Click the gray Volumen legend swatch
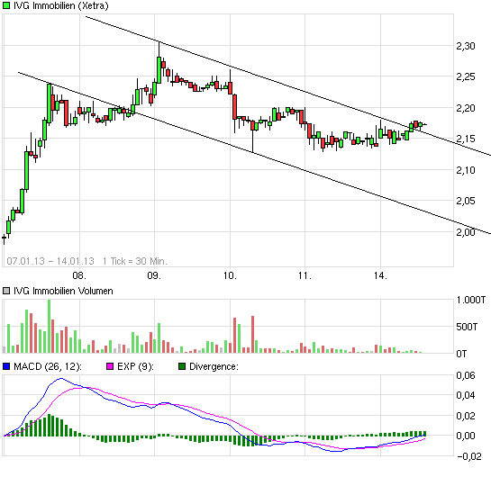 [x=6, y=291]
